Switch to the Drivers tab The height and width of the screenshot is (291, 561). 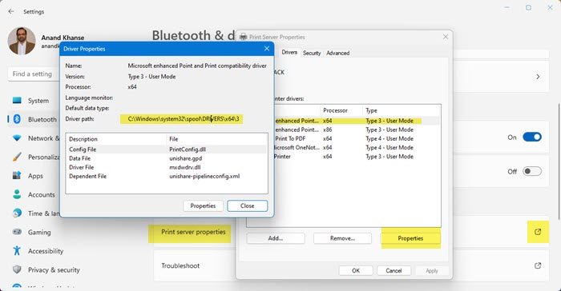[289, 53]
